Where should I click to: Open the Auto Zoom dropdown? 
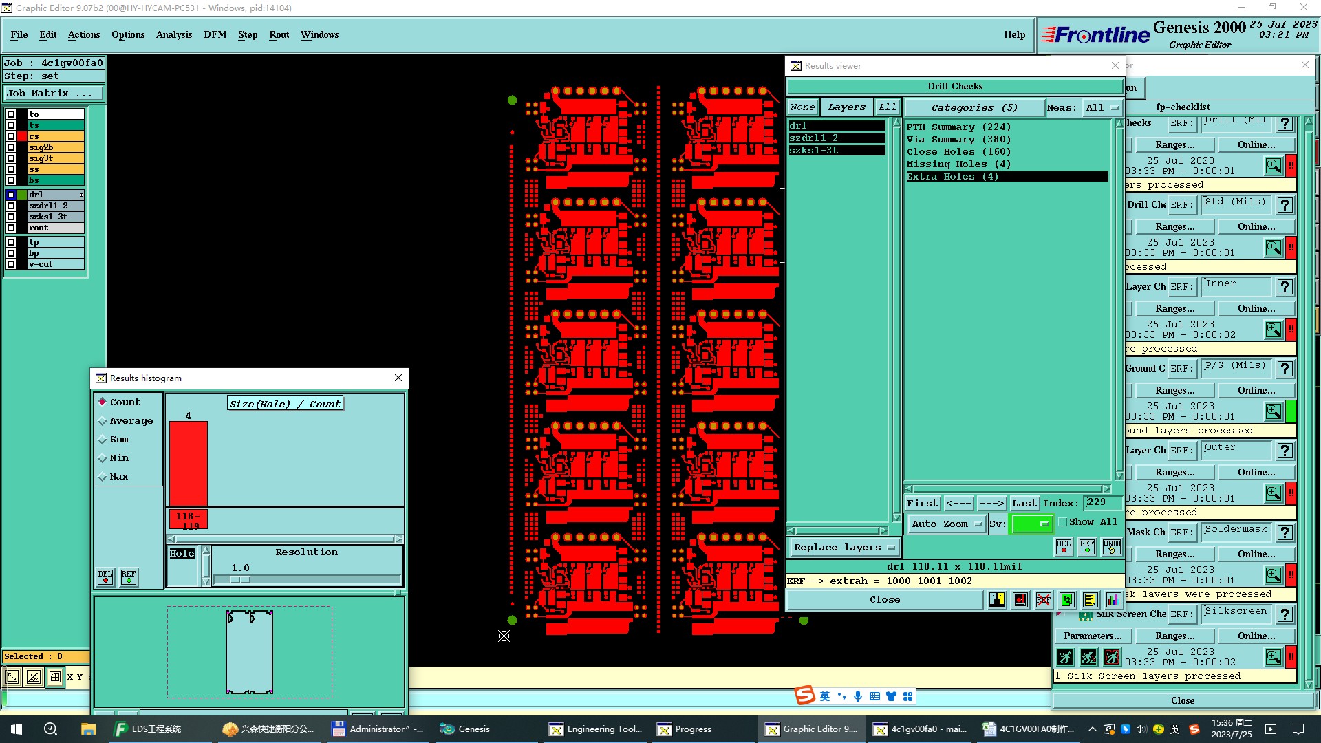click(x=946, y=524)
